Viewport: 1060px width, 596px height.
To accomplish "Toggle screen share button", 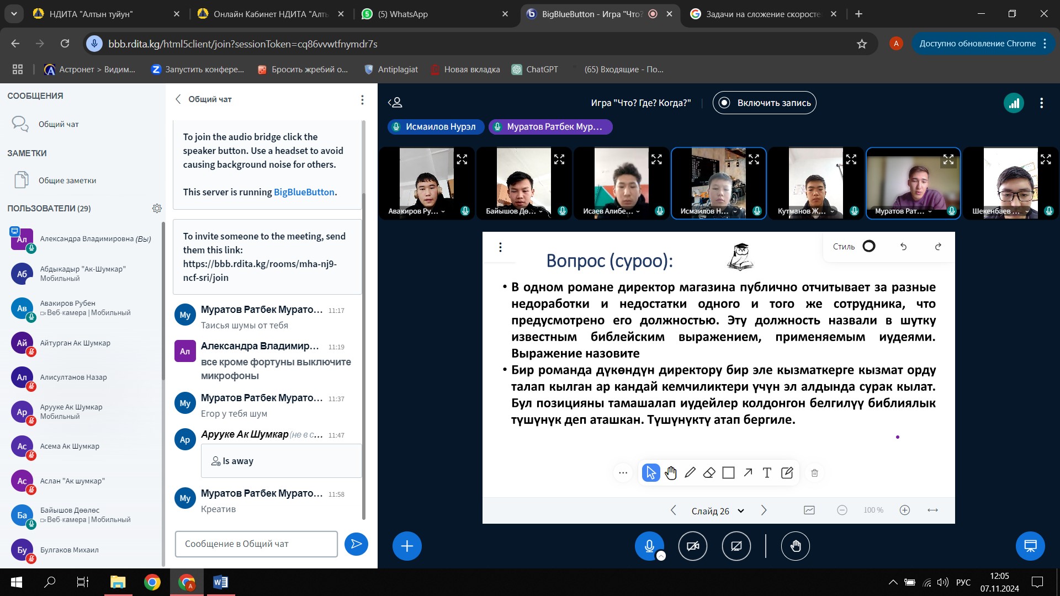I will coord(736,546).
